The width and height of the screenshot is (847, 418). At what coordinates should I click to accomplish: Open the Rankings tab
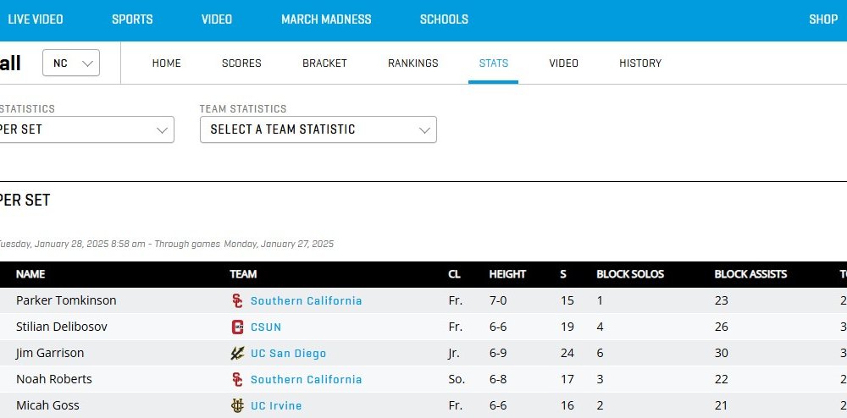(x=413, y=63)
